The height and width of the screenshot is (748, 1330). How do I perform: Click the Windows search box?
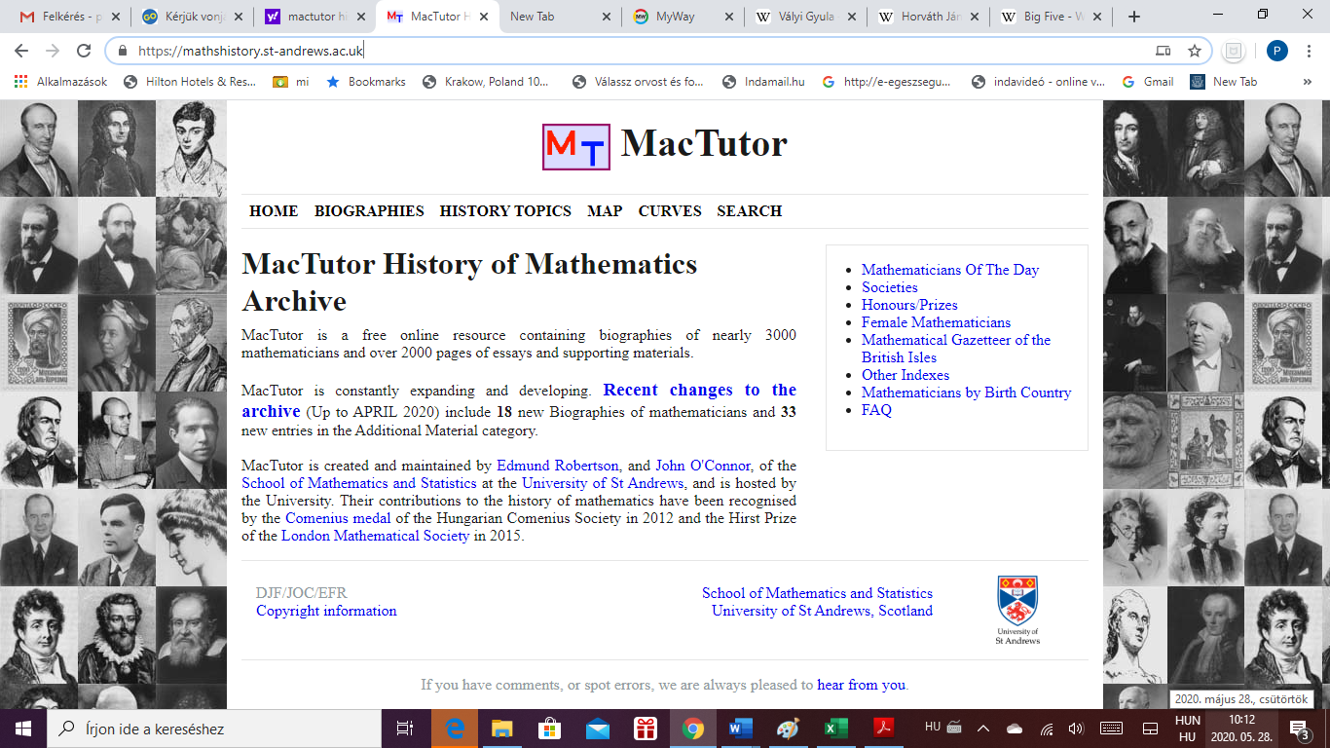click(x=213, y=729)
